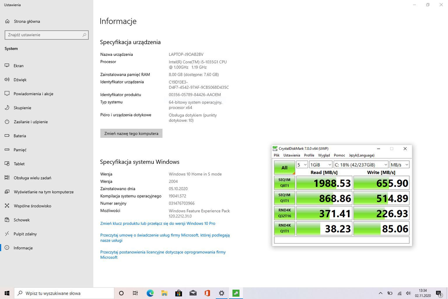The image size is (448, 299).
Task: Open Mail app from taskbar
Action: (193, 293)
